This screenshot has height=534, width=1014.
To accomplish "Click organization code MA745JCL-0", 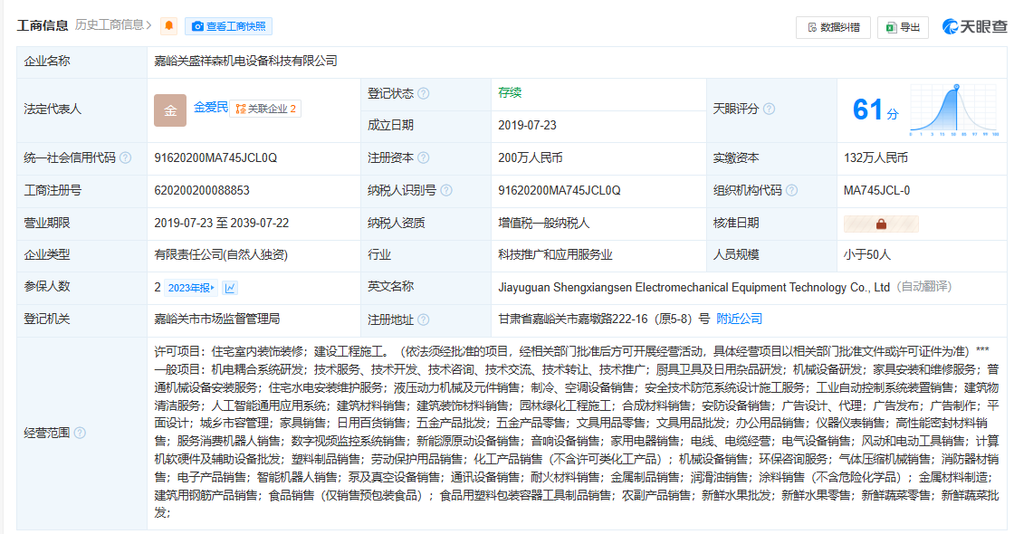I will [876, 191].
